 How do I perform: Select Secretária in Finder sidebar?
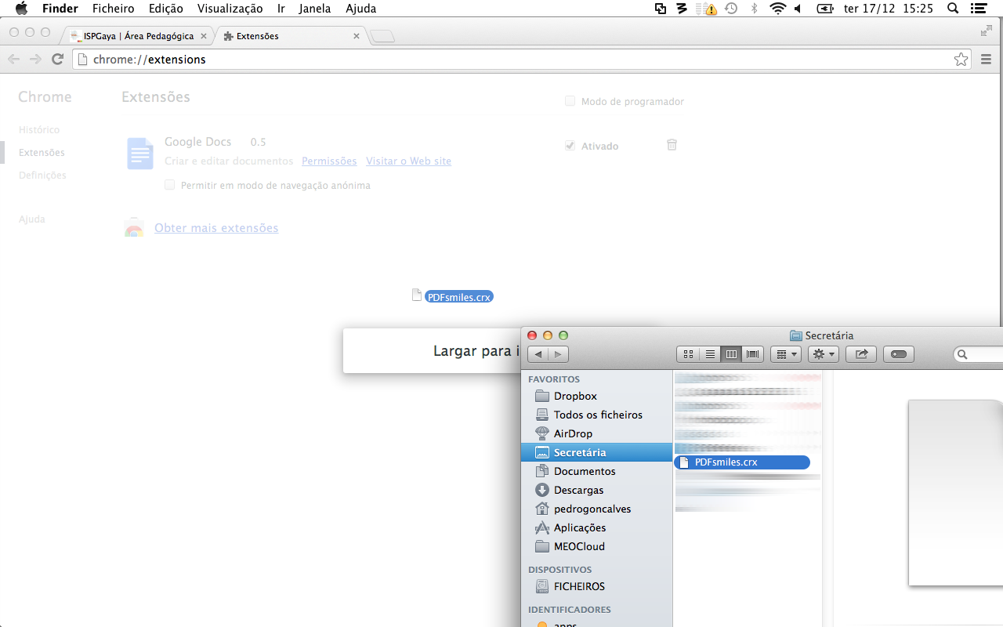pos(596,452)
